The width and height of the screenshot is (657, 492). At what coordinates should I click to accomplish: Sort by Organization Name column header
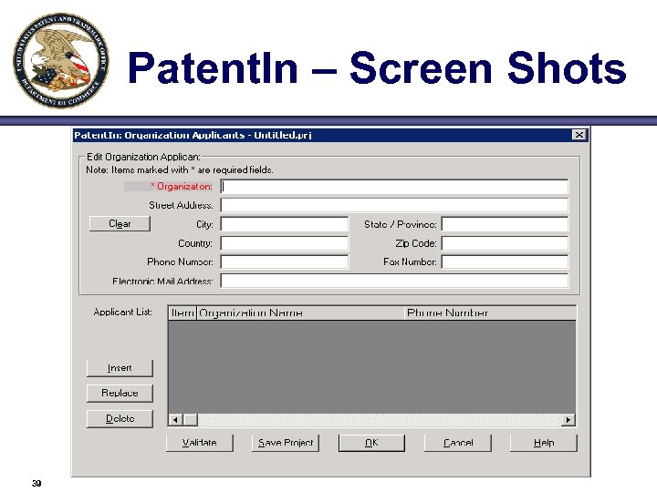[x=300, y=313]
